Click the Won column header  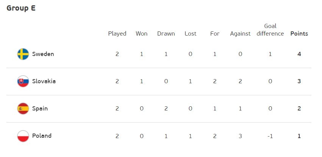[x=142, y=34]
